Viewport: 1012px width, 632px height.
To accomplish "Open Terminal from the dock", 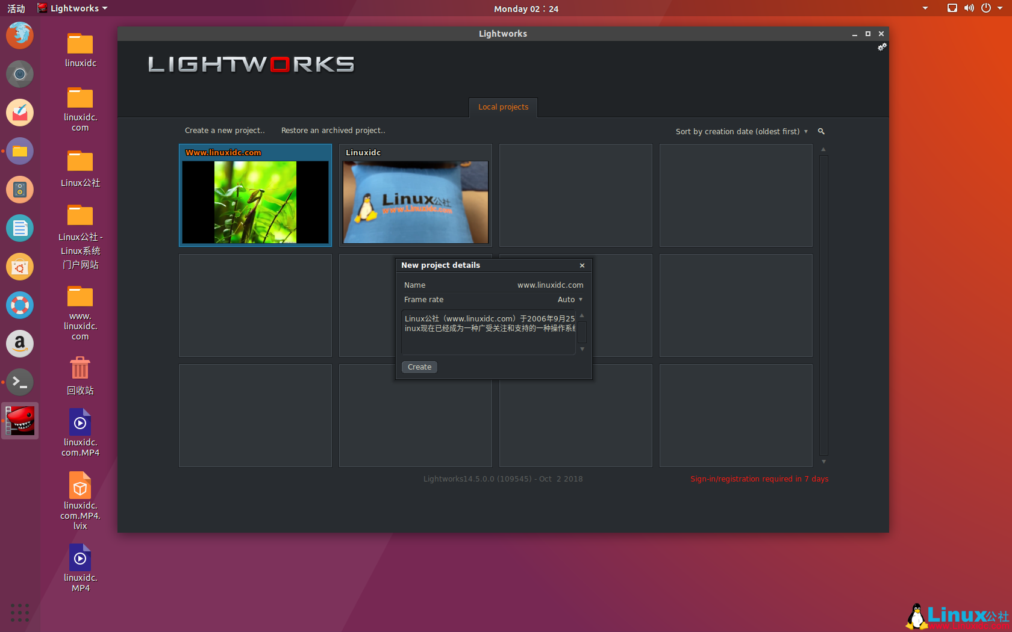I will pyautogui.click(x=20, y=382).
